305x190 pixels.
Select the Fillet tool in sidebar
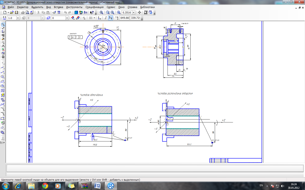tap(2, 114)
